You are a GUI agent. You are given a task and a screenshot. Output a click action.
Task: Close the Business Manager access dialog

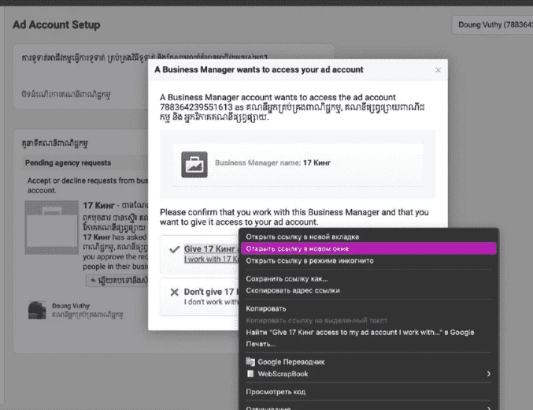pos(438,70)
